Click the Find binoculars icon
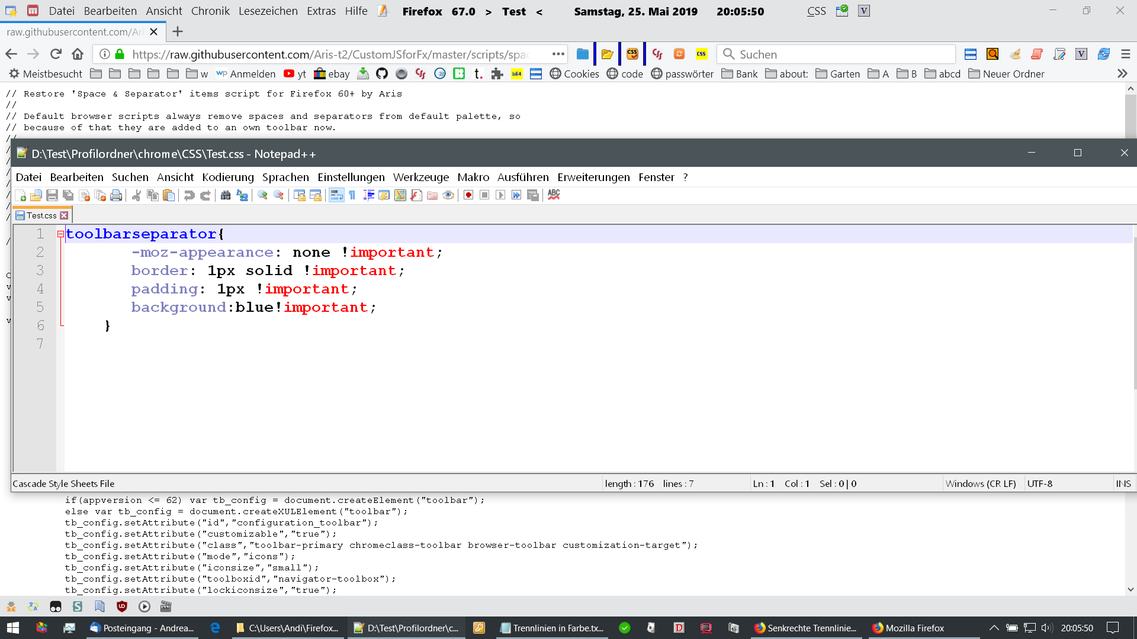 226,195
